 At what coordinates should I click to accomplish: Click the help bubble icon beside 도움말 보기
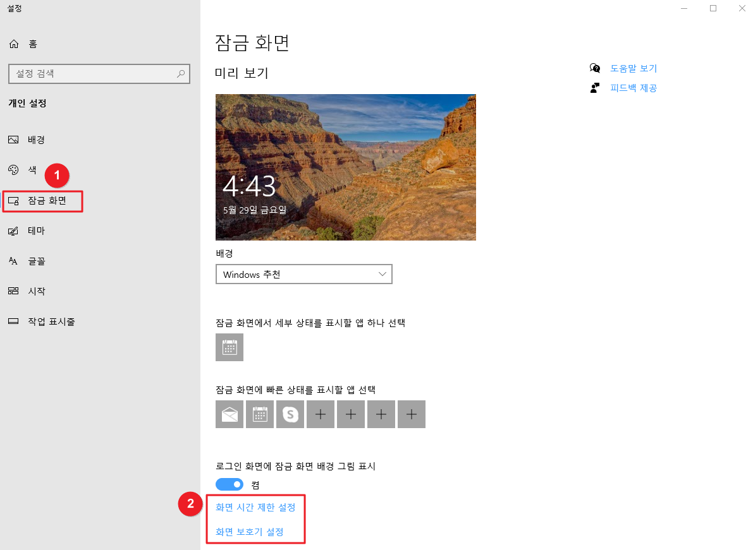(595, 68)
